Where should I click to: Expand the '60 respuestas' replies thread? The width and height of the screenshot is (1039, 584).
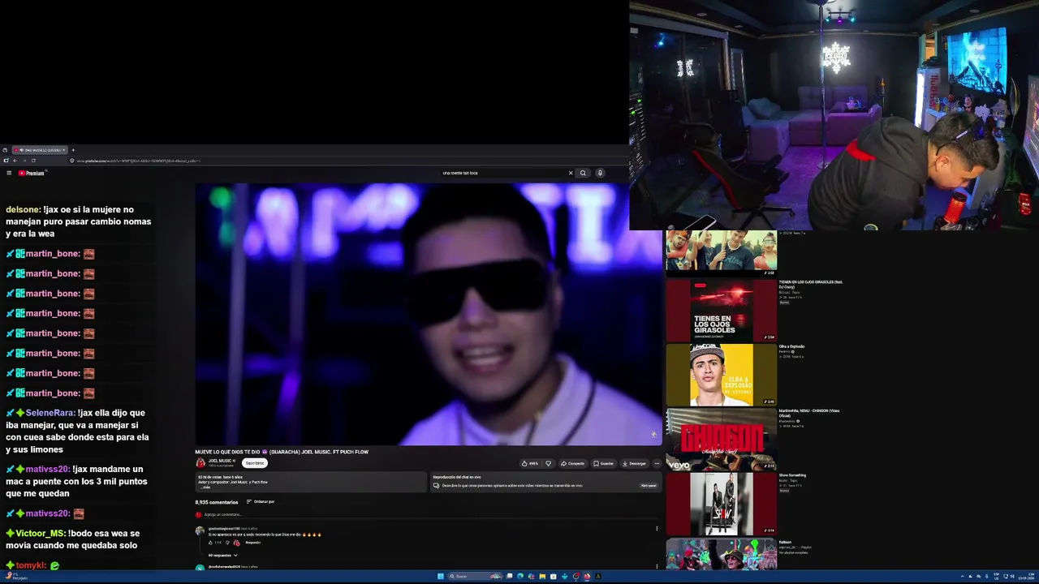(222, 556)
